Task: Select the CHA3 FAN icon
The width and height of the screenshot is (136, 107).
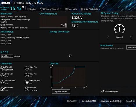Action: [x=27, y=75]
